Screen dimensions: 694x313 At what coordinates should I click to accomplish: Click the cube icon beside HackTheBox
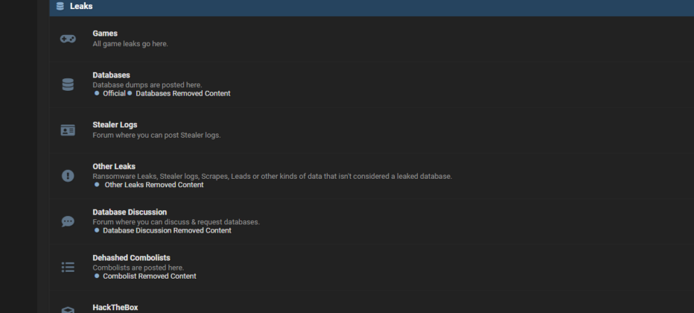68,309
